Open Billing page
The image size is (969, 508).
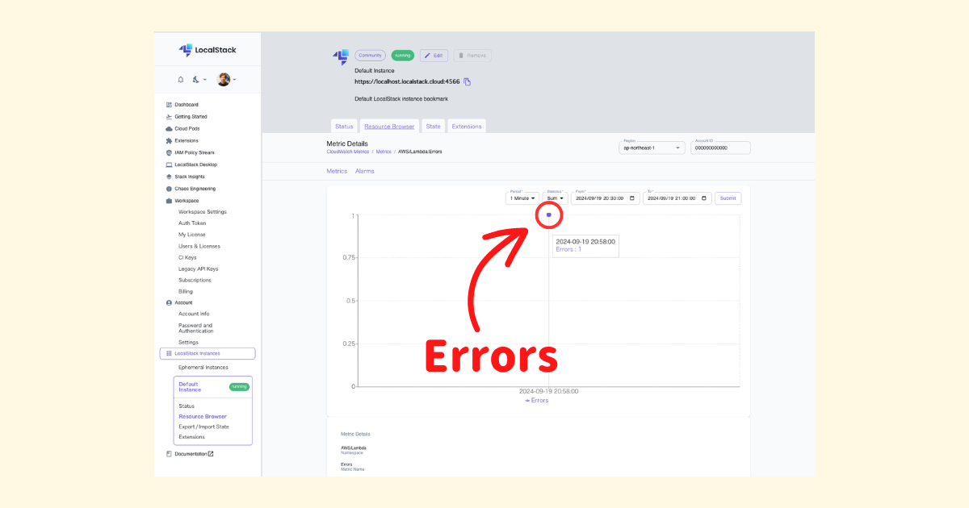(186, 291)
